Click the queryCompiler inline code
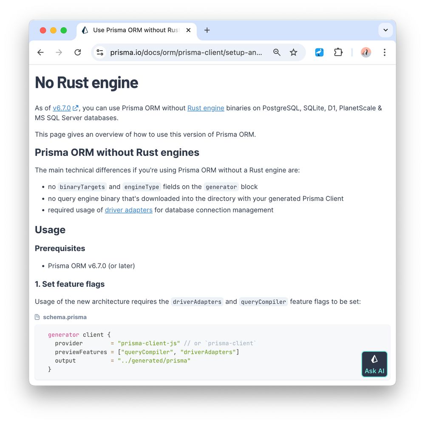 click(263, 302)
